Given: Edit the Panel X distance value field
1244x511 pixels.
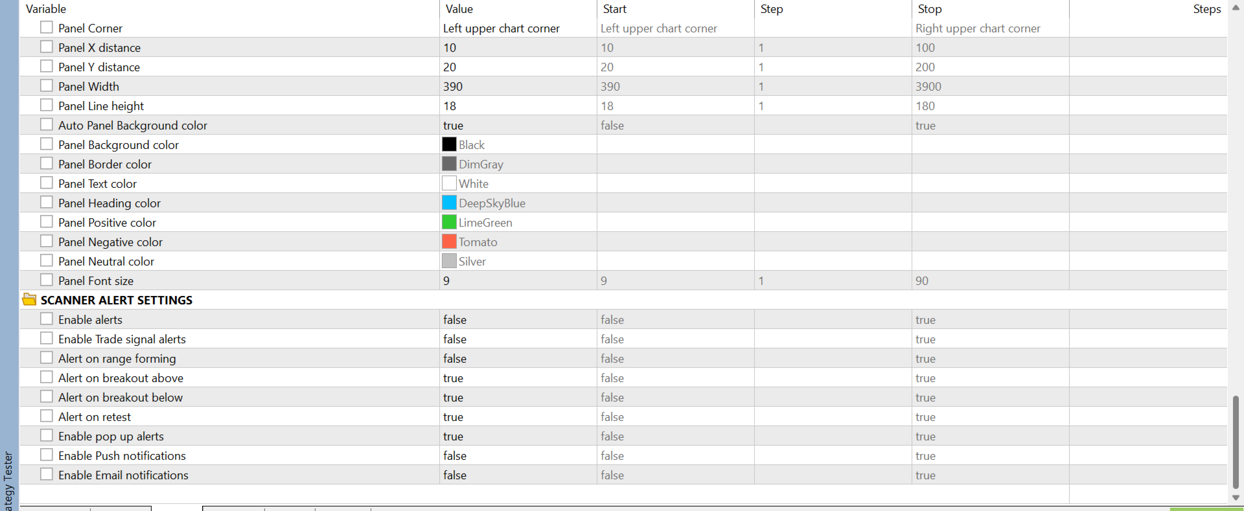Looking at the screenshot, I should point(518,47).
